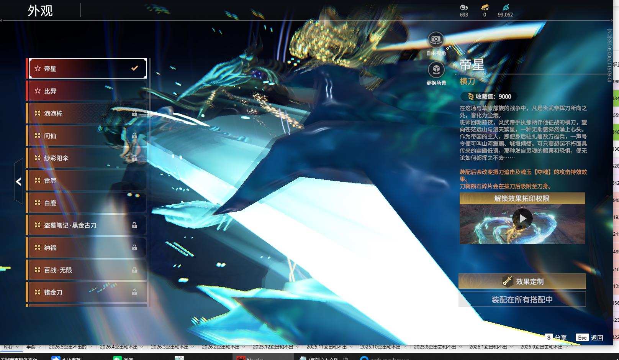This screenshot has width=619, height=360.
Task: Expand the 2026.5卖出不出的 tab arrow
Action: 91,347
